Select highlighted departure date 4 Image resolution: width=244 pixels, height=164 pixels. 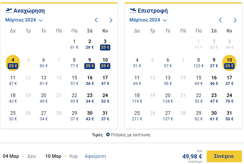pyautogui.click(x=13, y=63)
